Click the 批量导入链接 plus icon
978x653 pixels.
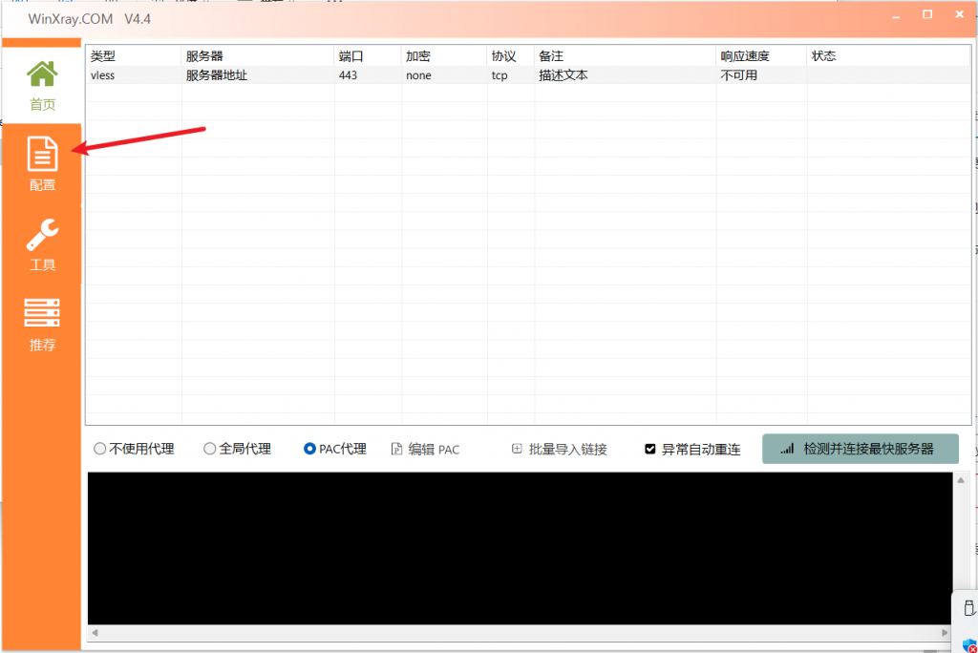tap(517, 449)
